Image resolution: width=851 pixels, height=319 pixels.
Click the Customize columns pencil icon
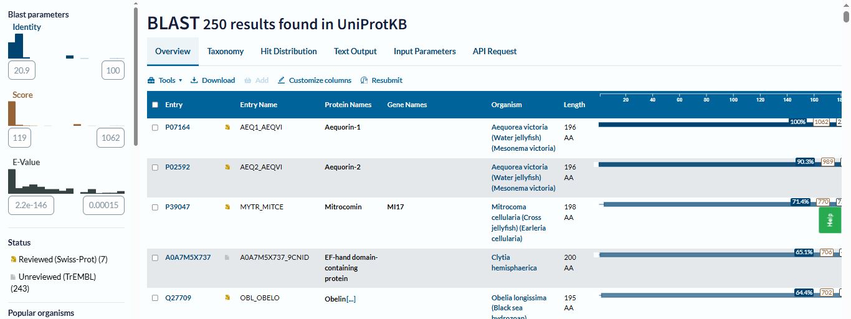point(282,80)
